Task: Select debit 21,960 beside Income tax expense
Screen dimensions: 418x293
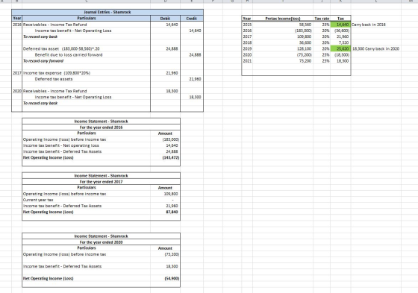Action: pyautogui.click(x=172, y=73)
